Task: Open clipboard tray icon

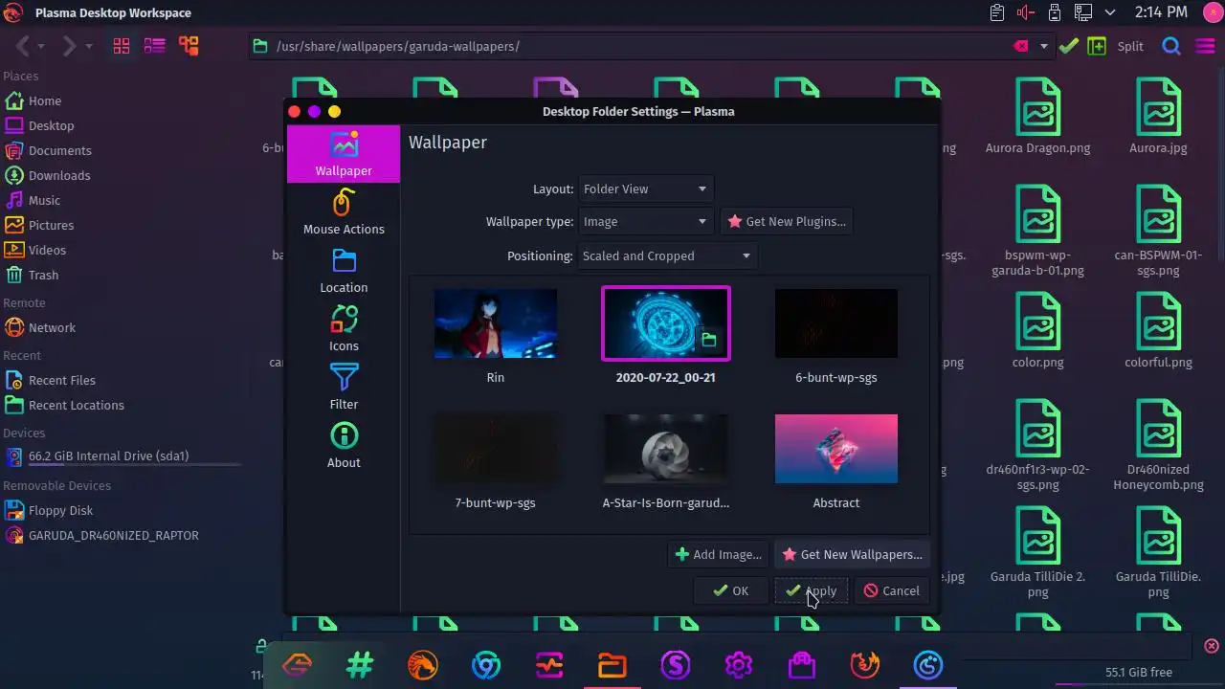Action: 997,12
